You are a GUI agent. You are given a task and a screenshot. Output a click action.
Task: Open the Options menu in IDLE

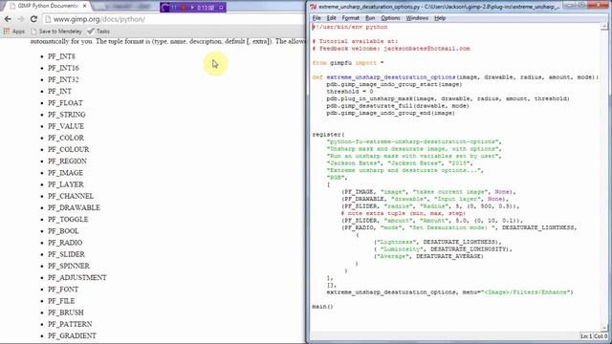390,18
